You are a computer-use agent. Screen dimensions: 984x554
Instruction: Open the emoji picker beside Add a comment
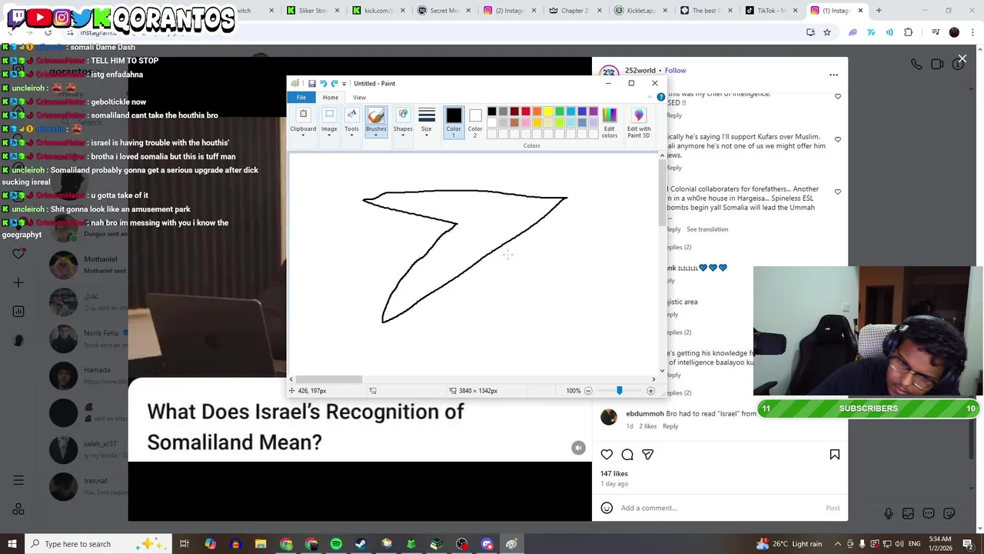[x=607, y=508]
